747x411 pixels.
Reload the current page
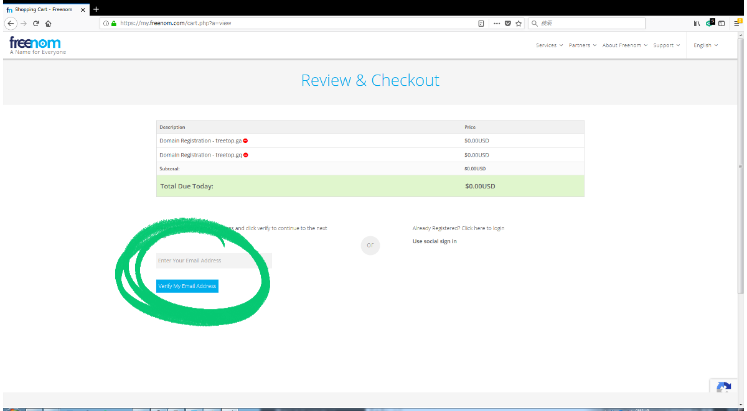[36, 23]
